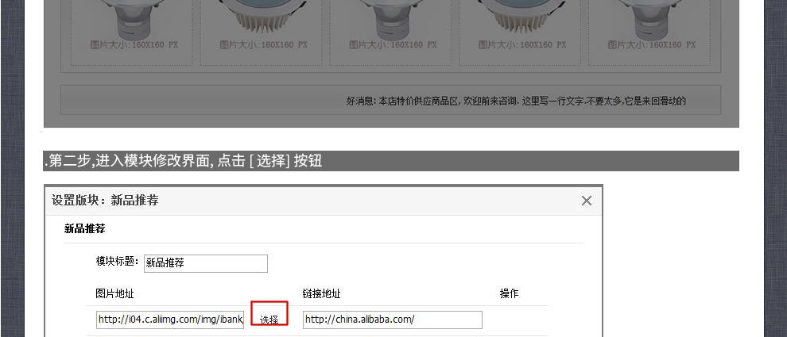Click 图片大小 caption under first thumbnail
The image size is (787, 337).
click(x=134, y=45)
